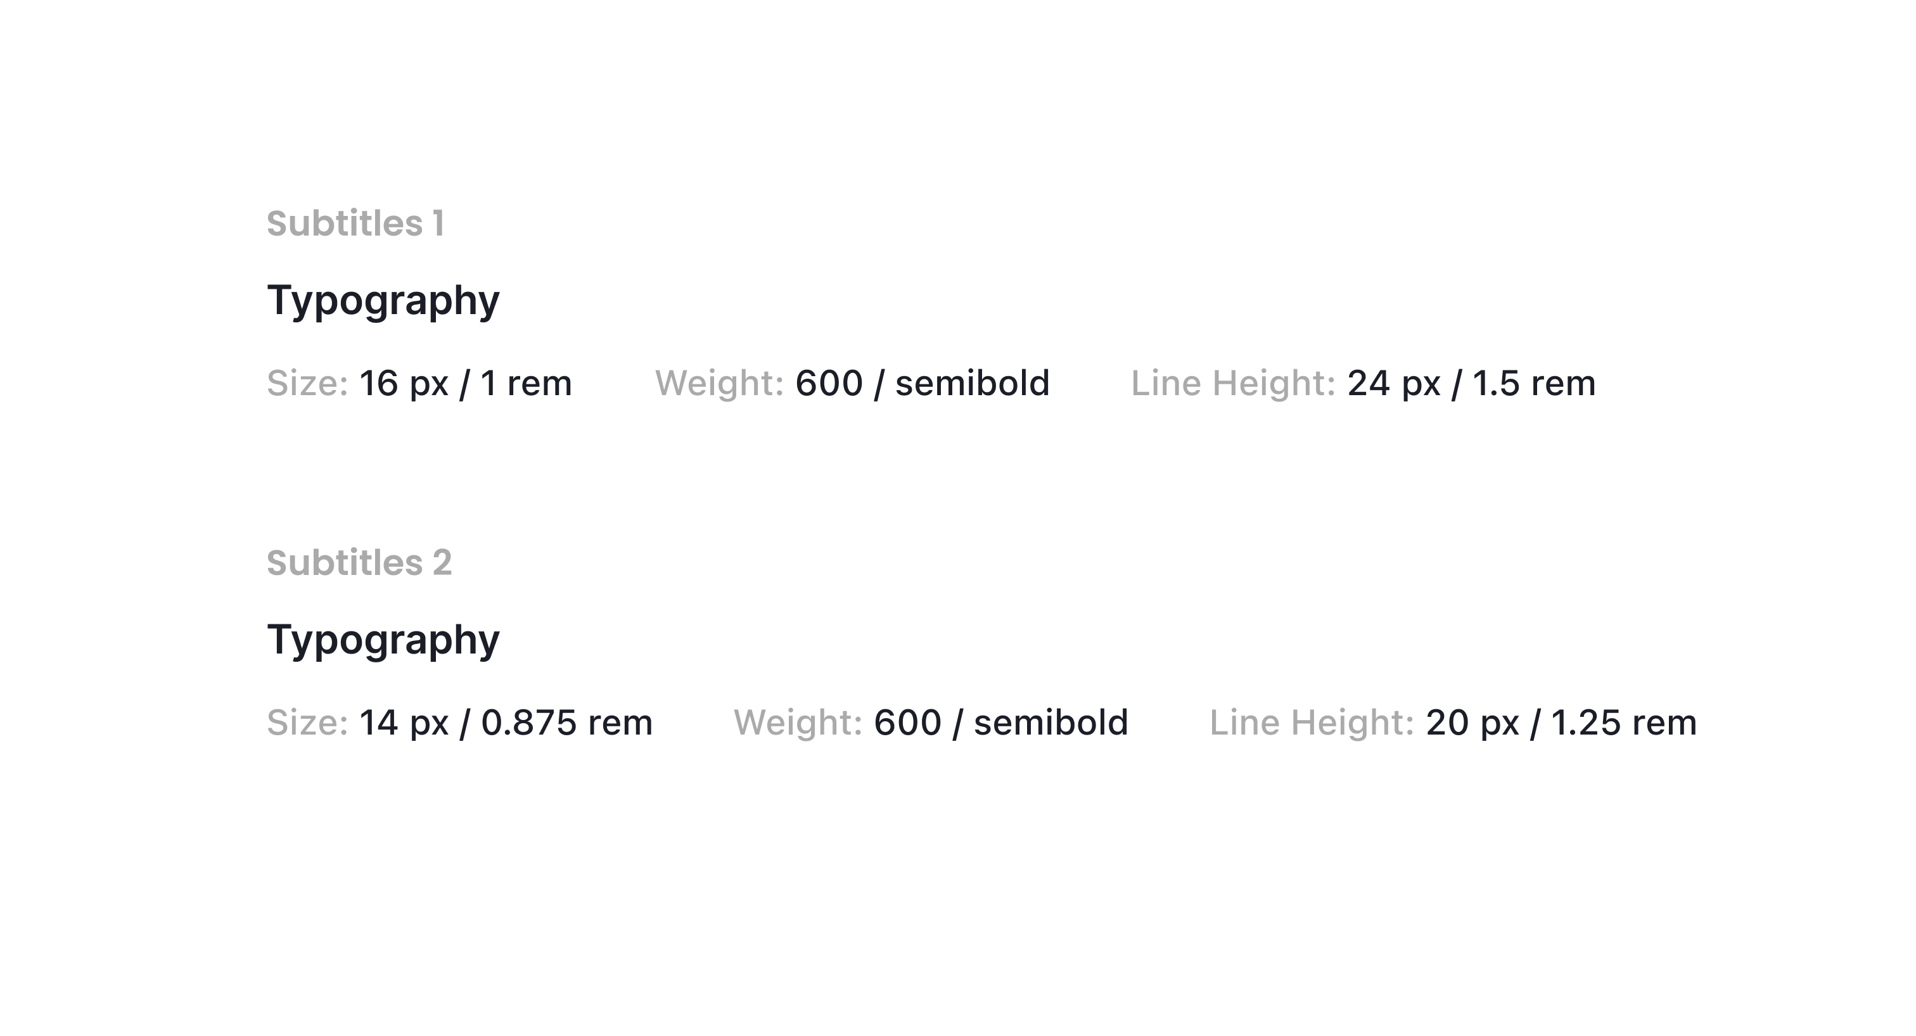The height and width of the screenshot is (1036, 1916).
Task: Click the 'Weight:' label in Subtitles 2 row
Action: point(798,723)
